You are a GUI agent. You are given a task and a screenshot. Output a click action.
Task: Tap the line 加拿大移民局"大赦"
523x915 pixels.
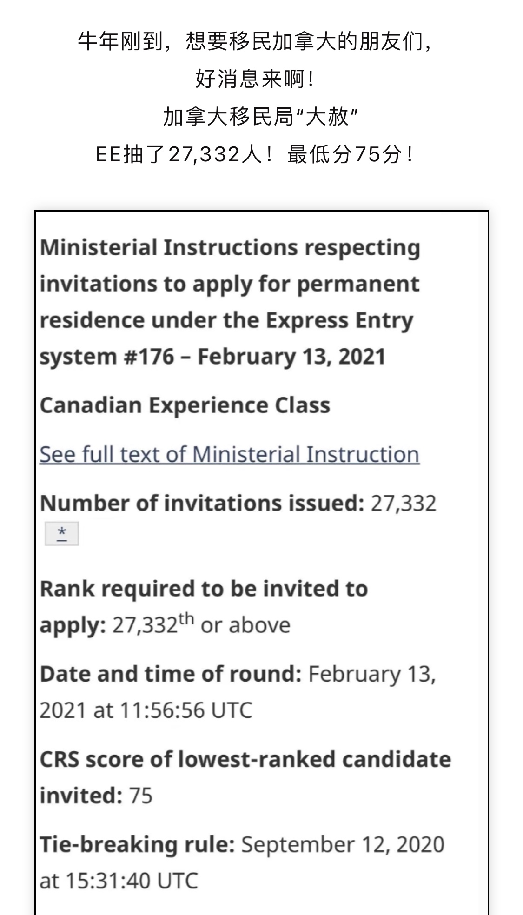(261, 116)
